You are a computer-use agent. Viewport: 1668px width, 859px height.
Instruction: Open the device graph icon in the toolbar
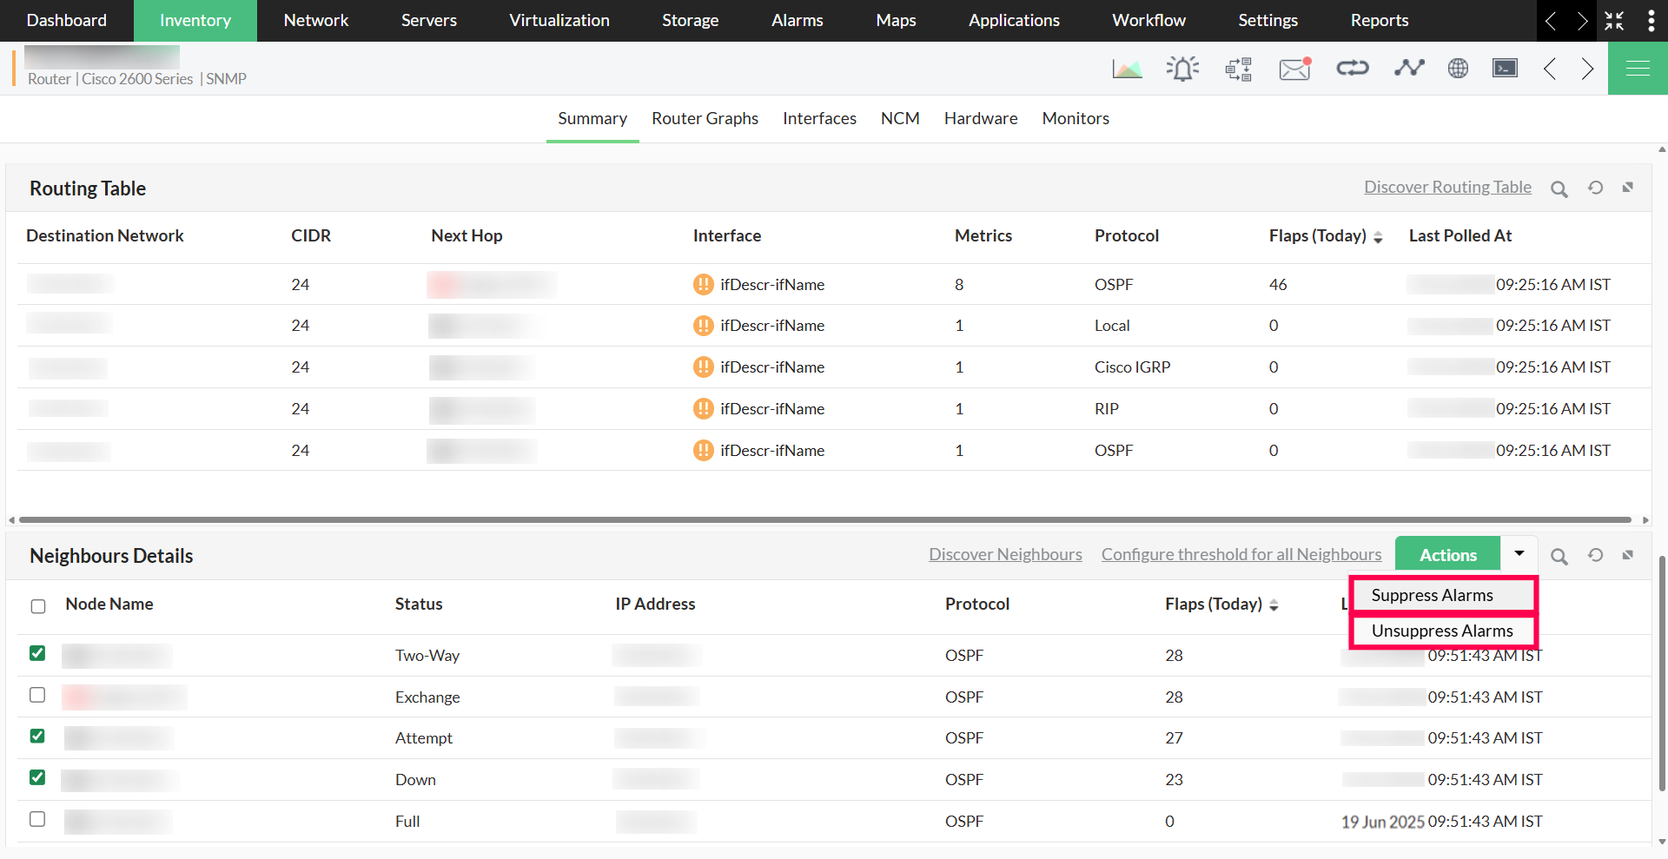pos(1127,69)
